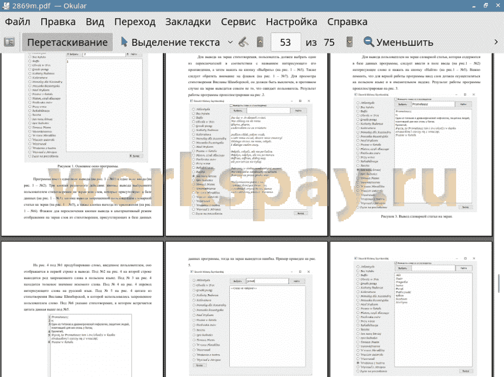This screenshot has width=504, height=377.
Task: Click the total pages label 75
Action: tap(329, 42)
